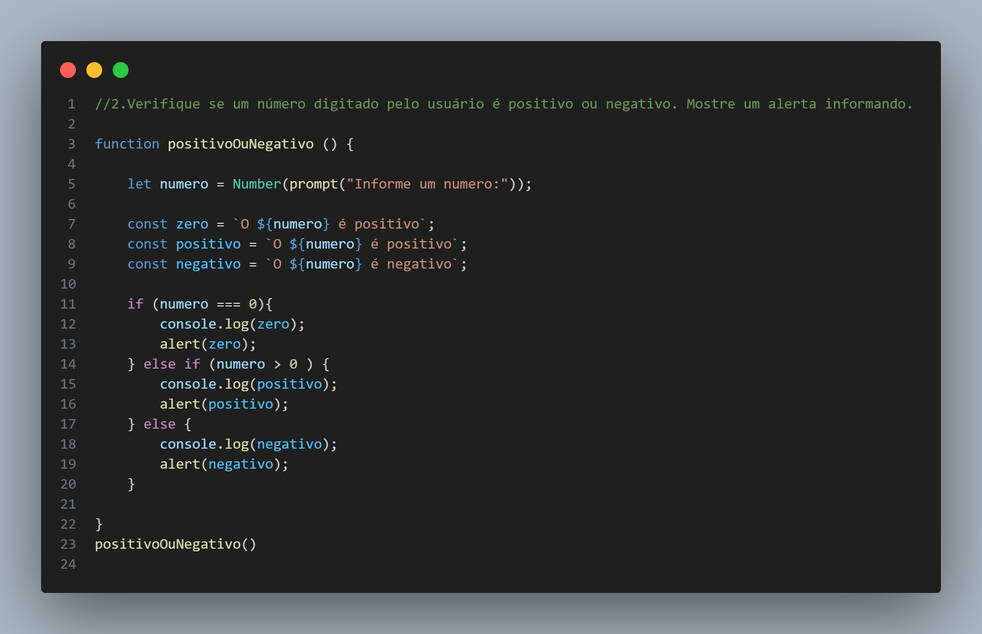Click the '===' operator in the if condition
The image size is (982, 634).
click(x=228, y=304)
